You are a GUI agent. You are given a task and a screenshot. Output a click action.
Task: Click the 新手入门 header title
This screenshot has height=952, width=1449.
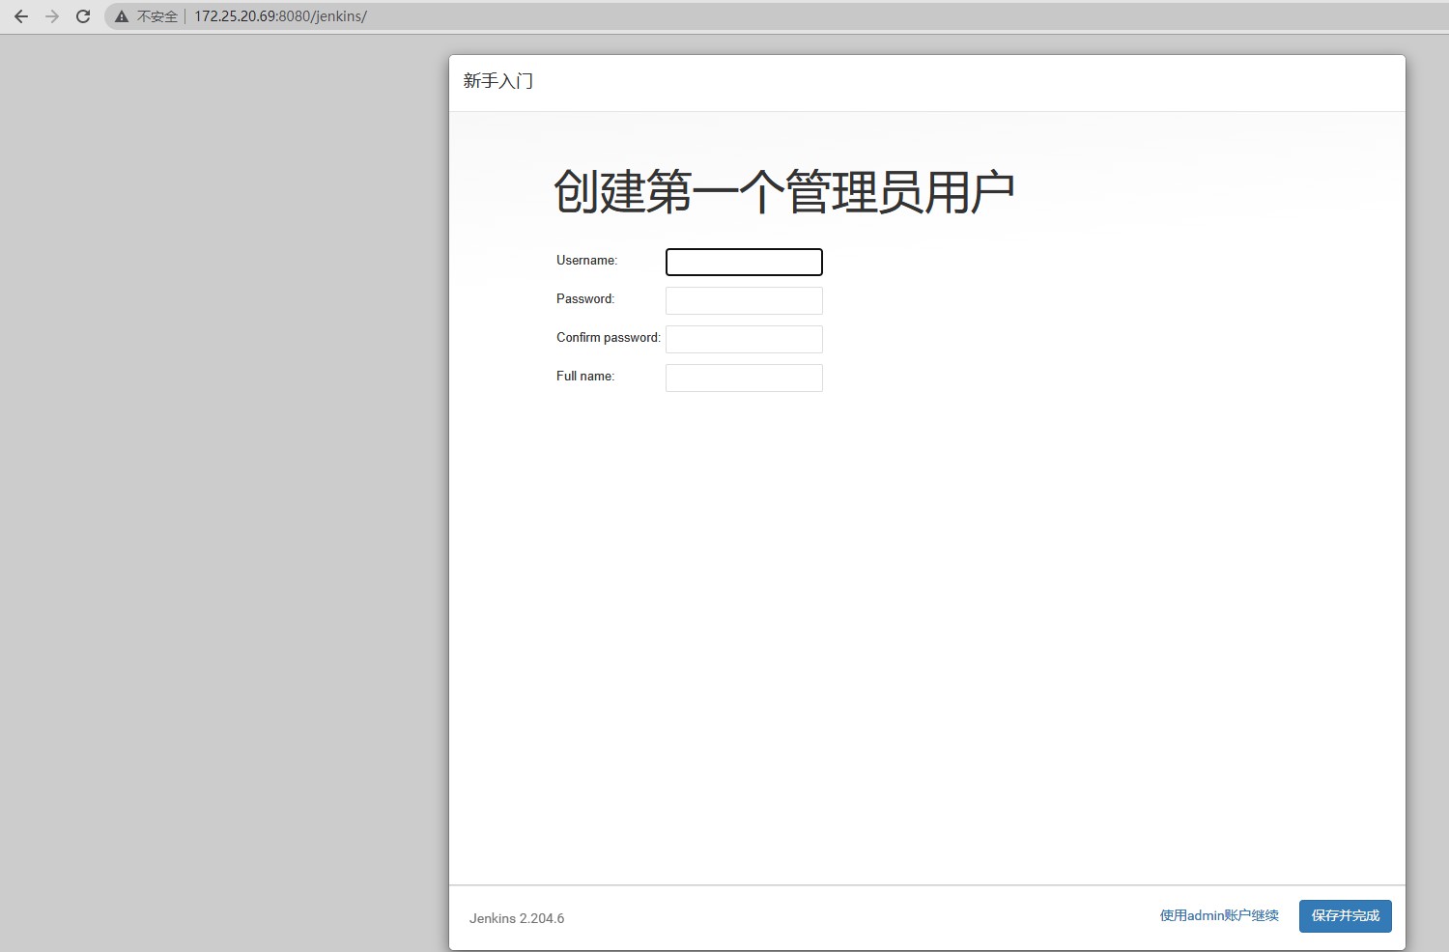pyautogui.click(x=498, y=81)
